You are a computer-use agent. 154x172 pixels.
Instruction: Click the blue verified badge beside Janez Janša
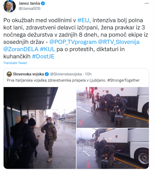(43, 4)
